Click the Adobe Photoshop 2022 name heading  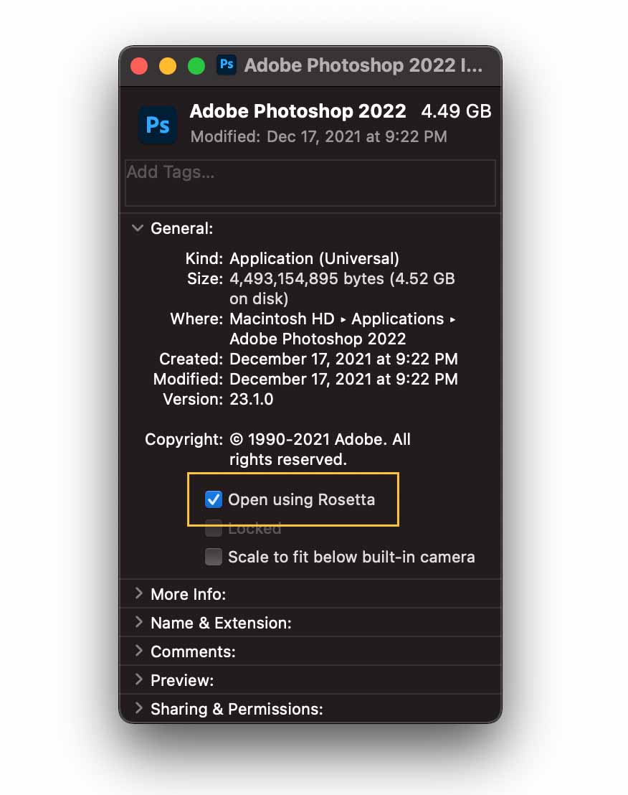click(298, 111)
